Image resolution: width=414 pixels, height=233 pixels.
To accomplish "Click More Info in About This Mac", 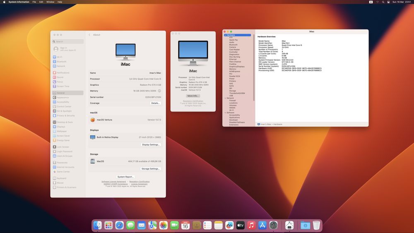I will pos(193,96).
